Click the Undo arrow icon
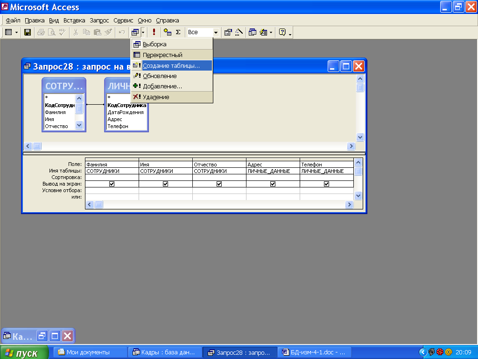 pos(122,32)
